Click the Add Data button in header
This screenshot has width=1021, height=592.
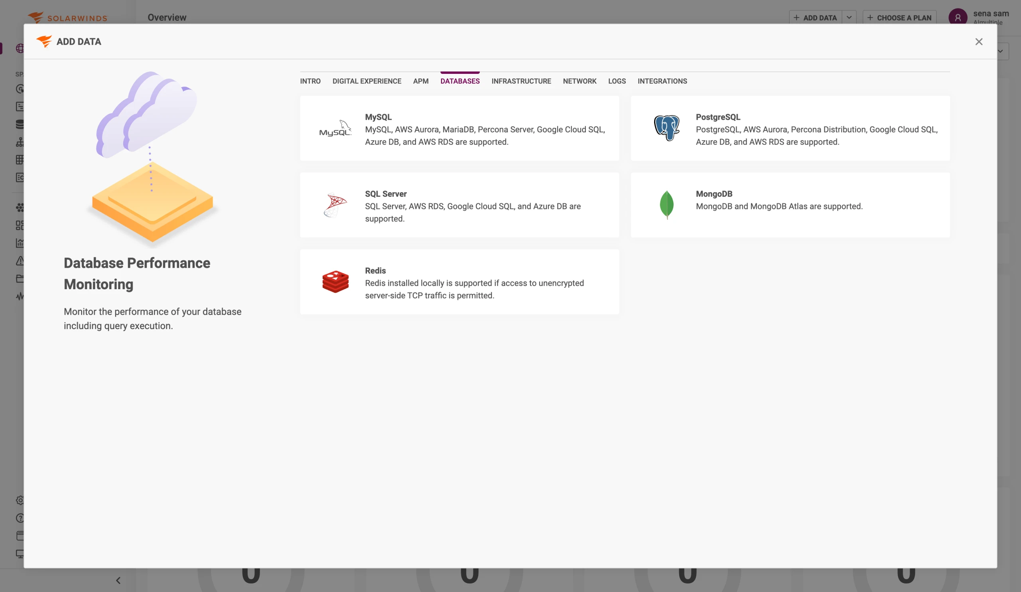[x=815, y=18]
